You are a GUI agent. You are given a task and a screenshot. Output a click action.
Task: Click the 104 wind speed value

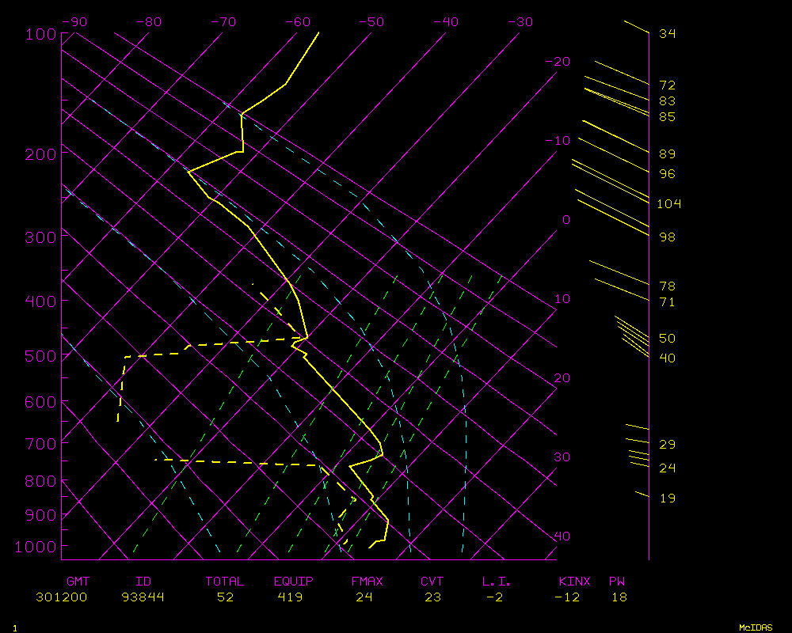668,204
